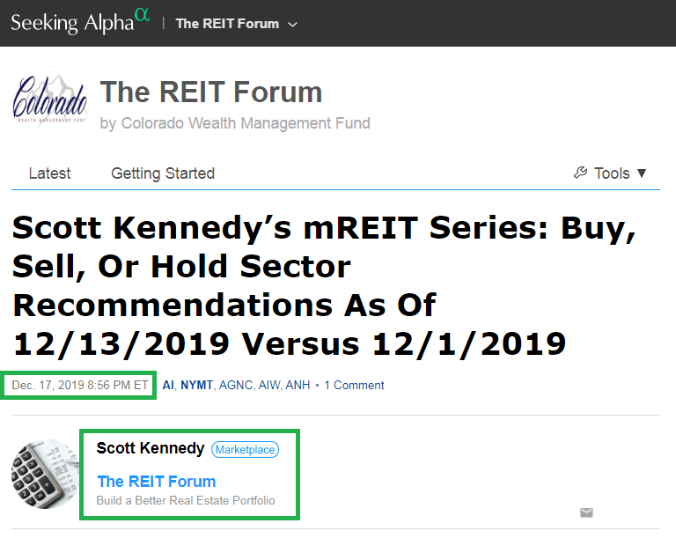The image size is (676, 538).
Task: Open the NYMT ticker link
Action: pyautogui.click(x=196, y=385)
